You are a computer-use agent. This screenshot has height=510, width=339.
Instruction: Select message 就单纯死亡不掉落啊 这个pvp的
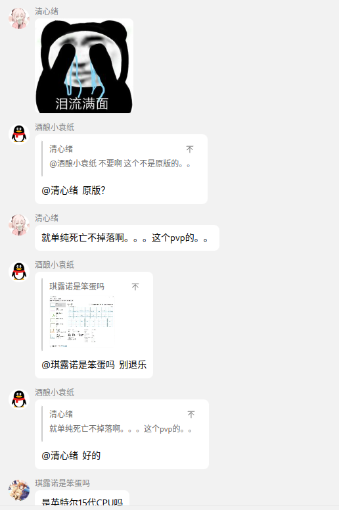click(x=127, y=238)
